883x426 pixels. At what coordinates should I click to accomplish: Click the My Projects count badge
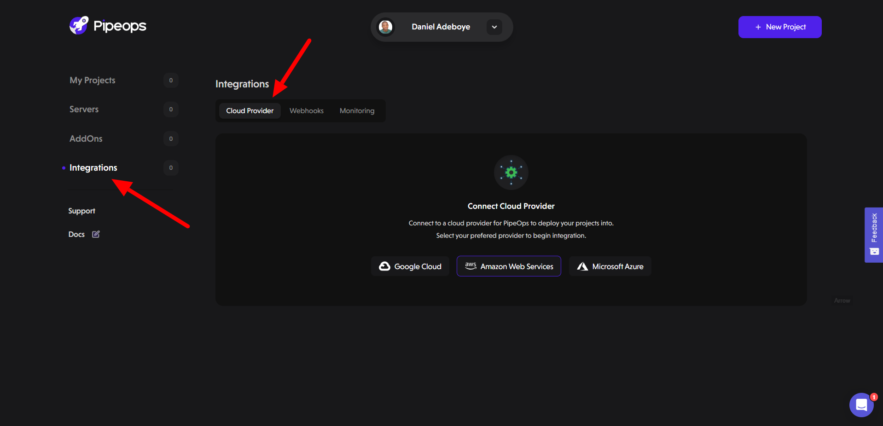171,80
